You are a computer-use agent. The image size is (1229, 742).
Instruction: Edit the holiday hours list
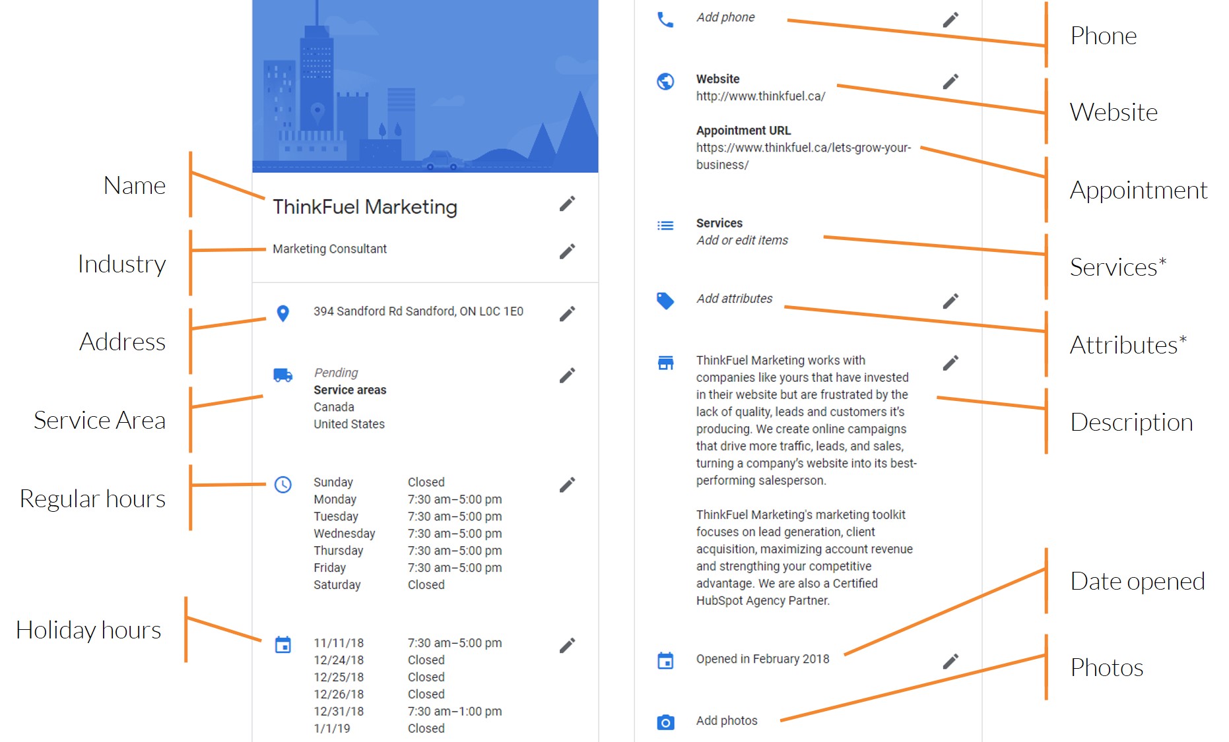[567, 646]
